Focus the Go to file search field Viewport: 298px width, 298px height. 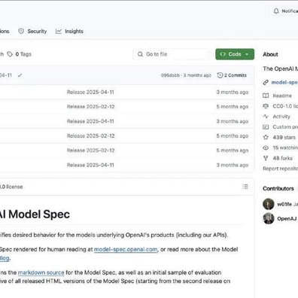coord(171,54)
